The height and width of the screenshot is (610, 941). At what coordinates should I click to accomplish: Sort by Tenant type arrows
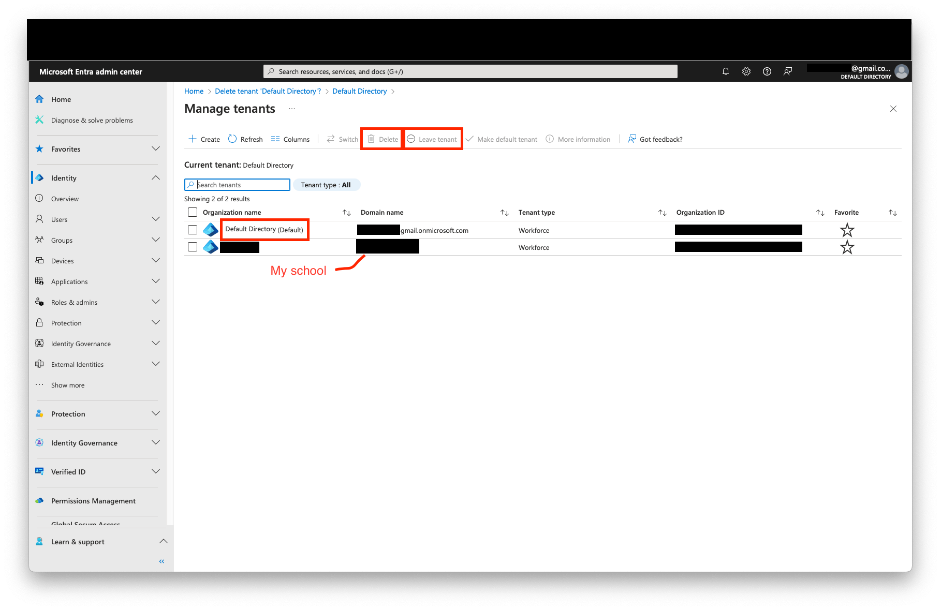[x=663, y=213]
